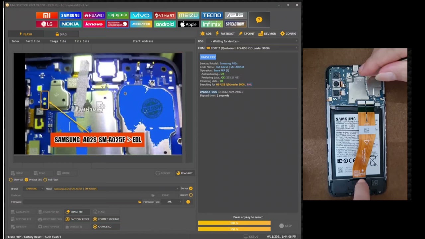Click the Index column header

click(x=15, y=41)
